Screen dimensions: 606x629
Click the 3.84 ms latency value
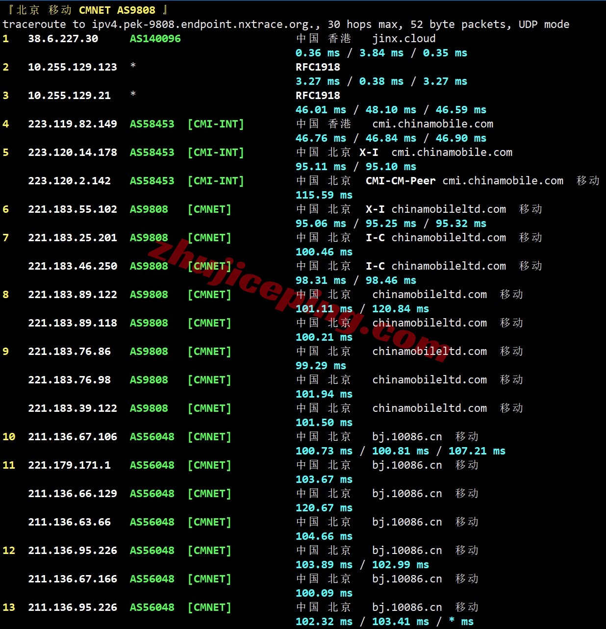pyautogui.click(x=381, y=53)
